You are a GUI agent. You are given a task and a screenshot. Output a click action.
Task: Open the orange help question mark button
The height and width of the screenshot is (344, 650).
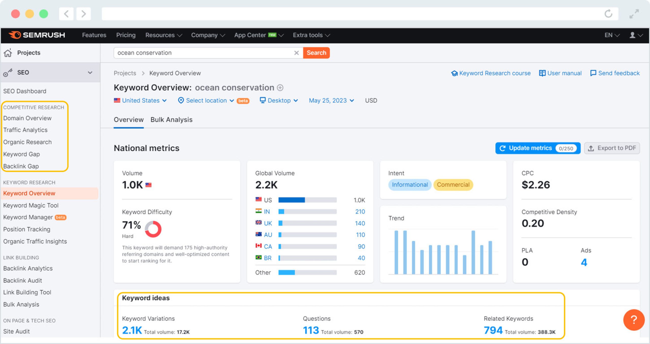pyautogui.click(x=633, y=320)
